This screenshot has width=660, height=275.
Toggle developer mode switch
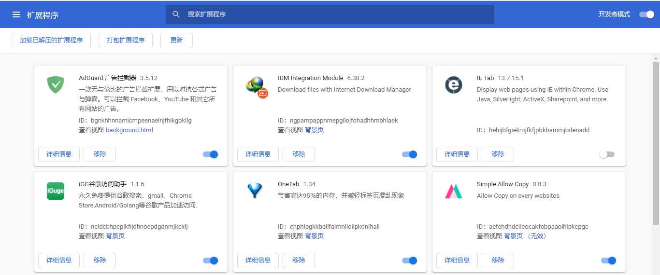click(646, 14)
